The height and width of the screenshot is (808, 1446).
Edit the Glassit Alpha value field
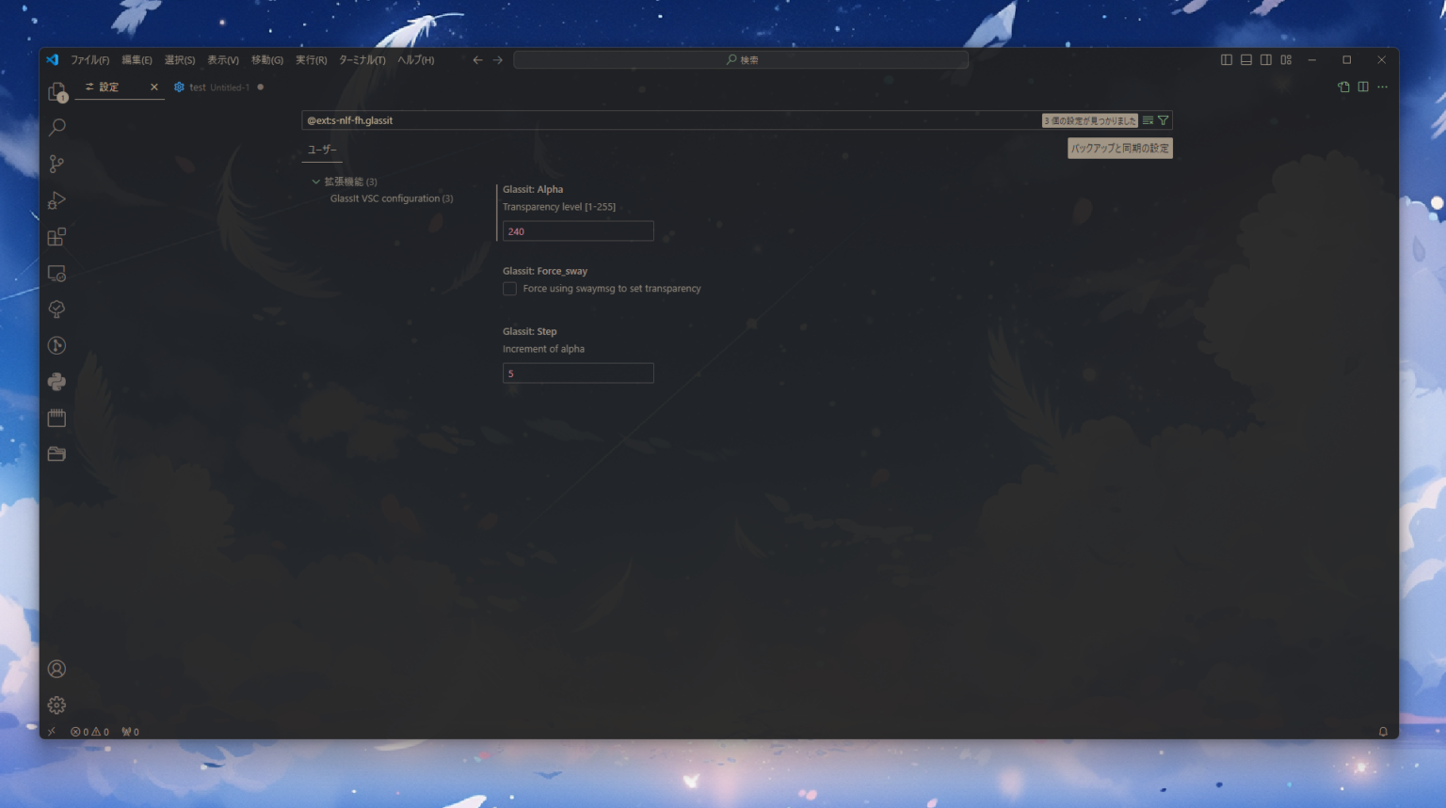[x=577, y=230]
